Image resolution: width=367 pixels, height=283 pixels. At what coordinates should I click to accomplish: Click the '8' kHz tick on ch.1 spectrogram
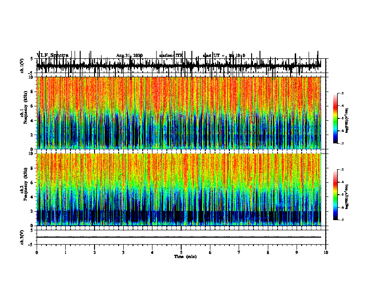[33, 92]
